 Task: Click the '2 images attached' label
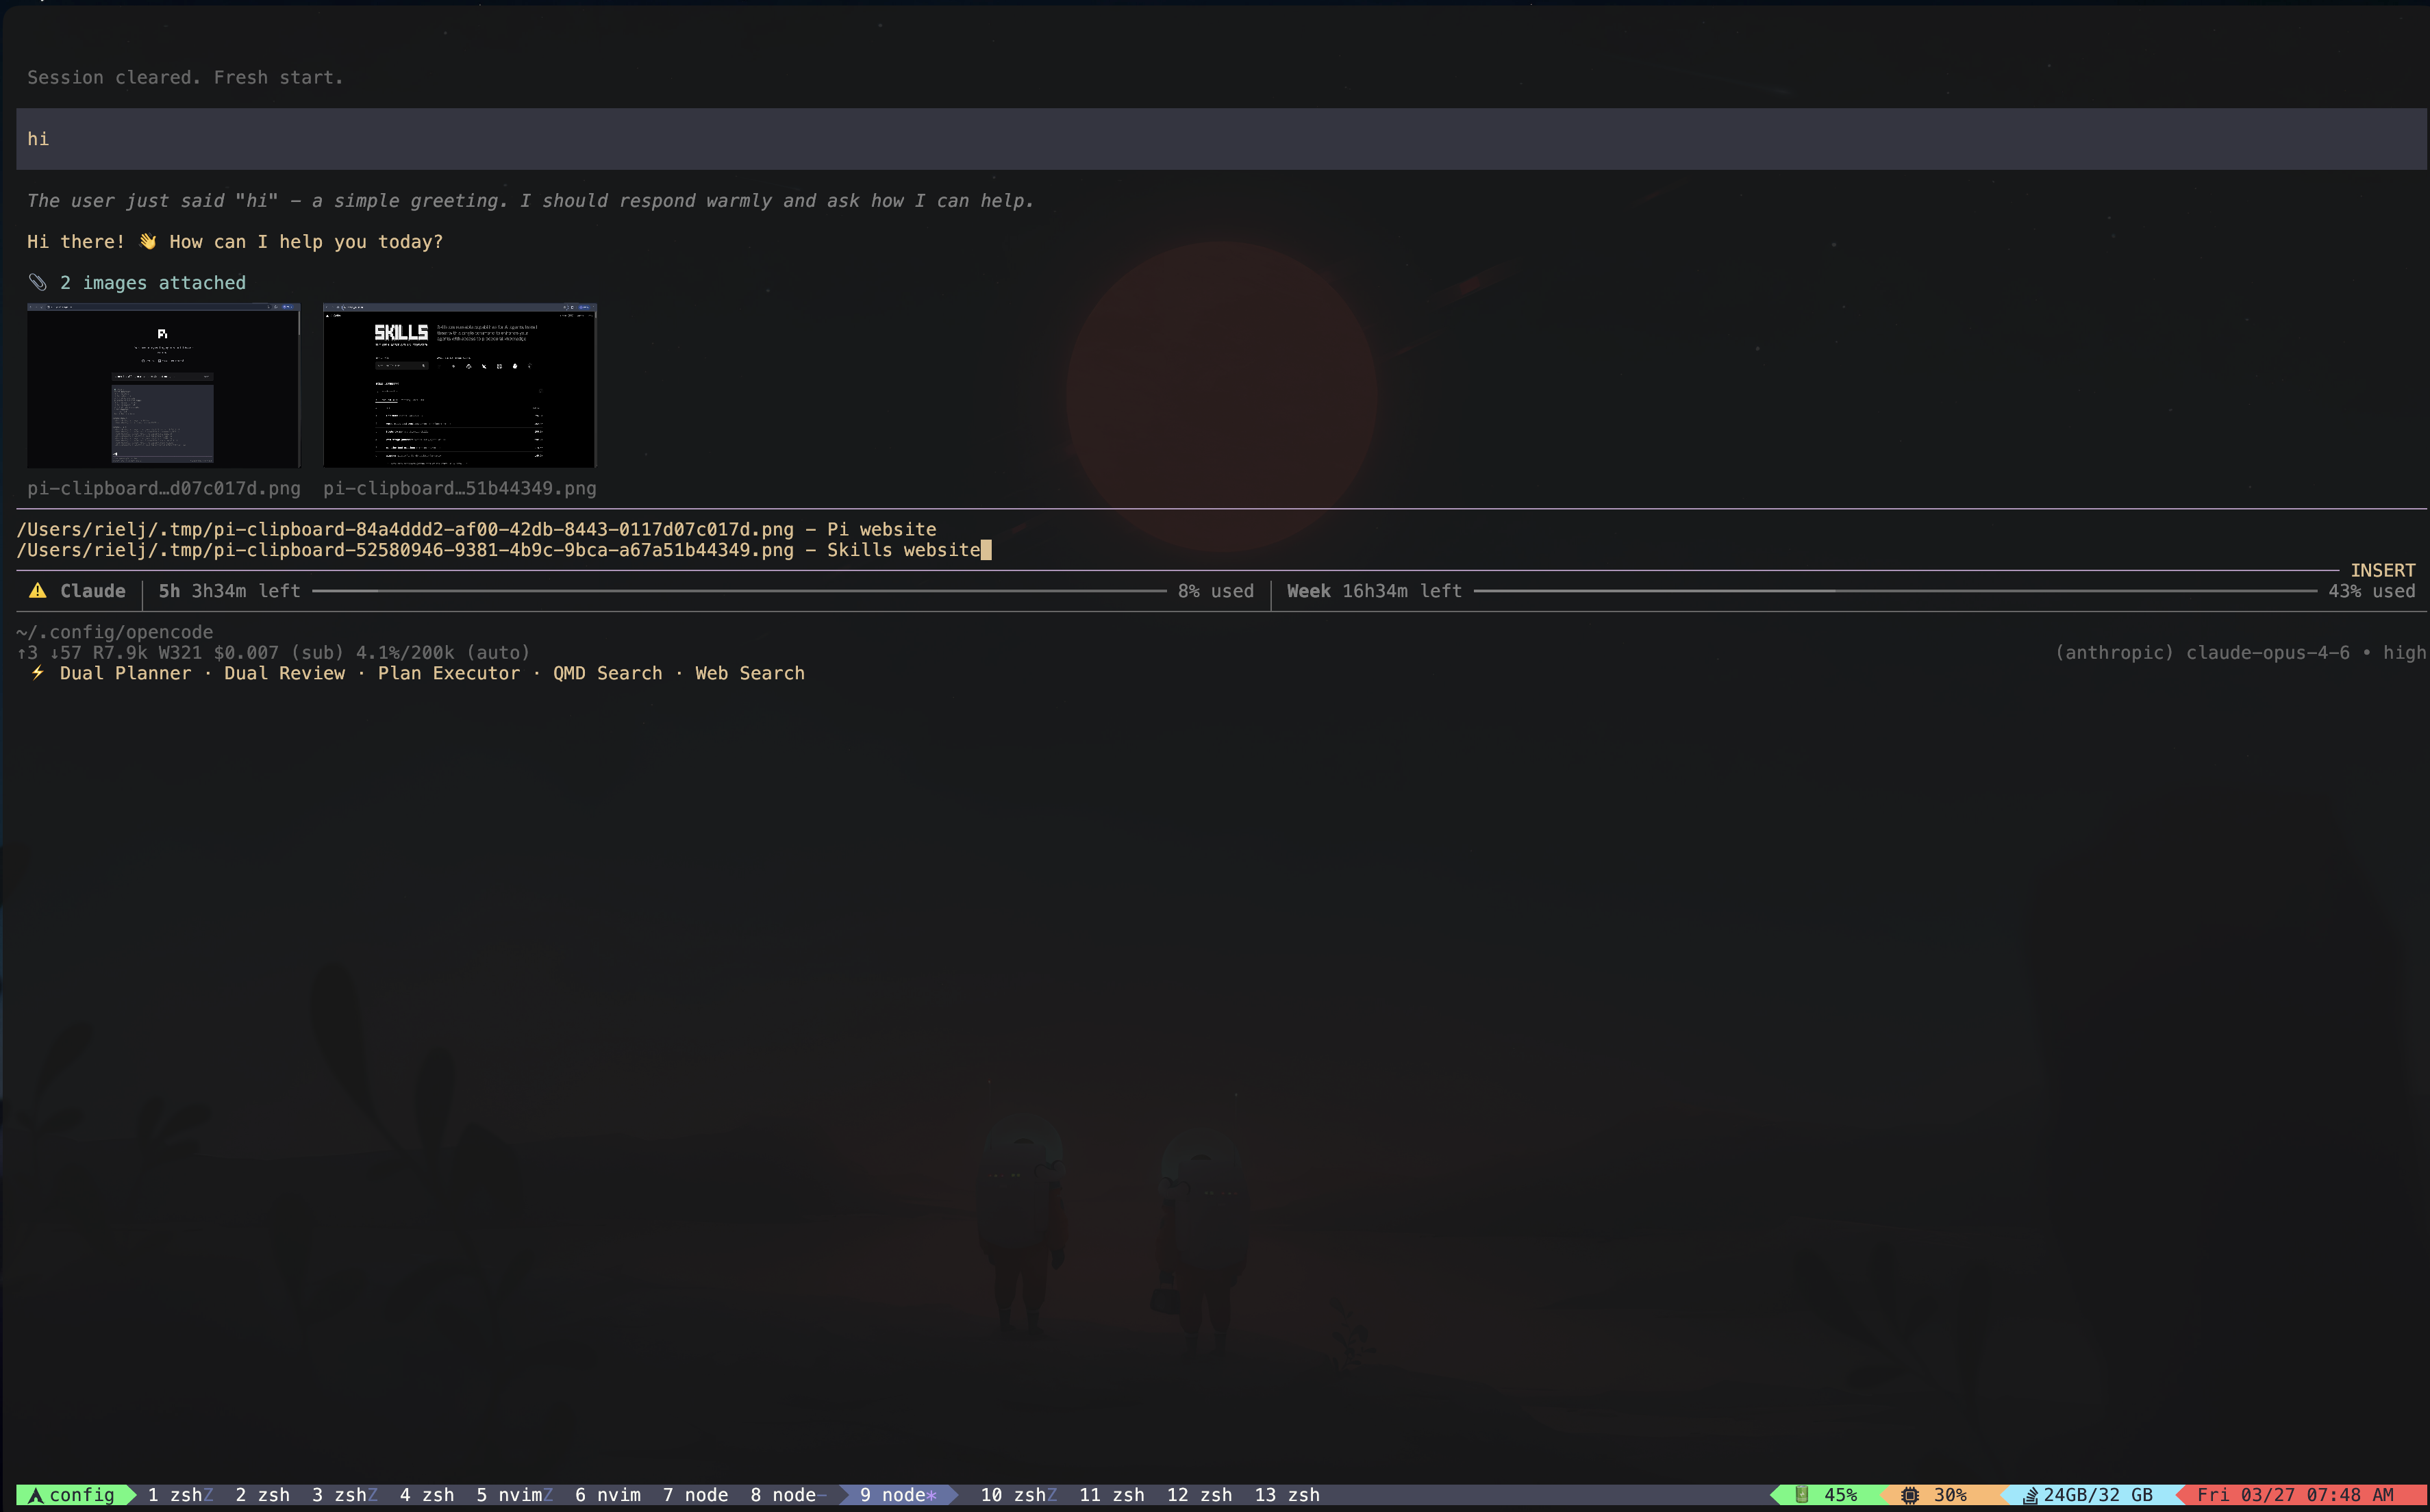(152, 282)
